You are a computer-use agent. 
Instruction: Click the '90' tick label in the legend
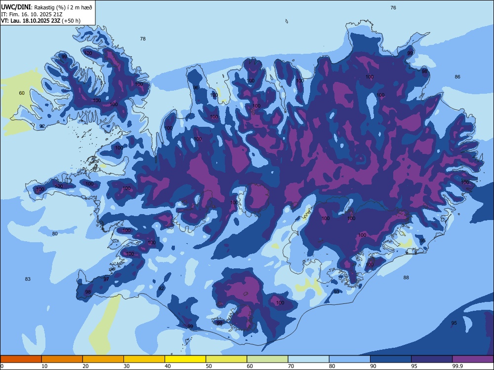[373, 366]
